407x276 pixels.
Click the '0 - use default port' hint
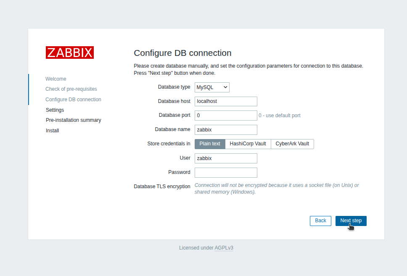pos(279,116)
